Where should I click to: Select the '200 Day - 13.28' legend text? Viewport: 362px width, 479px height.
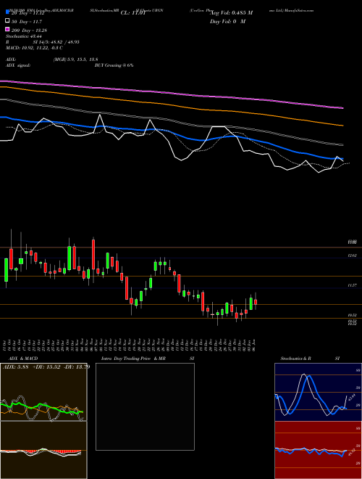coord(29,30)
